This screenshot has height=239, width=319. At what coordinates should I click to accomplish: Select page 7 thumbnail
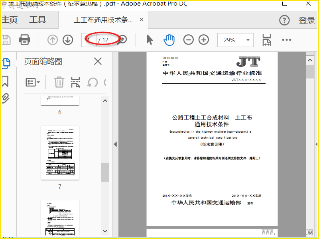[60, 153]
